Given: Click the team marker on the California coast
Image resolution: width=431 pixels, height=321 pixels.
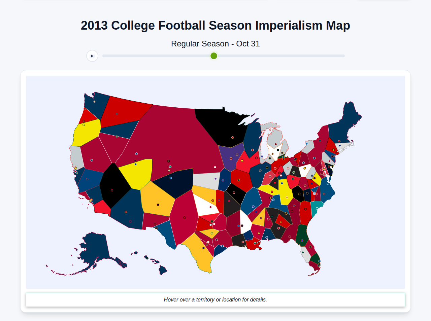Looking at the screenshot, I should pyautogui.click(x=76, y=168).
